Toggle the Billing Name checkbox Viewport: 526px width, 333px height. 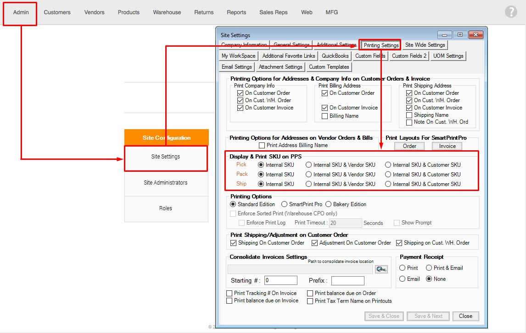click(x=325, y=116)
